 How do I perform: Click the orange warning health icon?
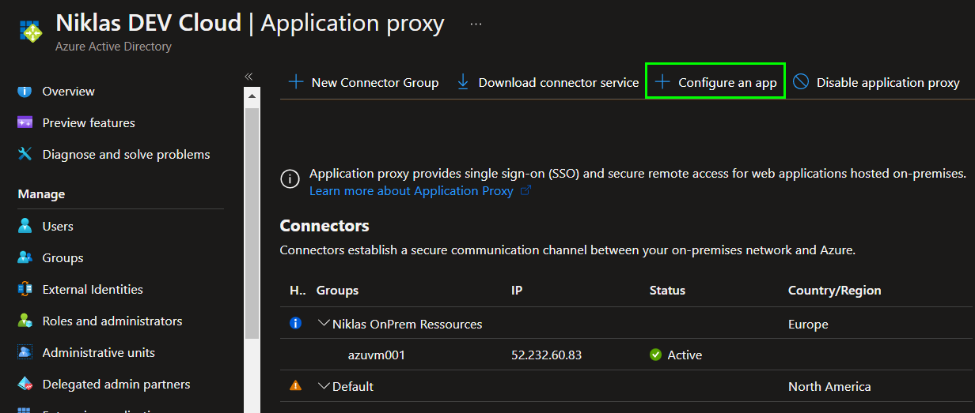click(x=295, y=386)
